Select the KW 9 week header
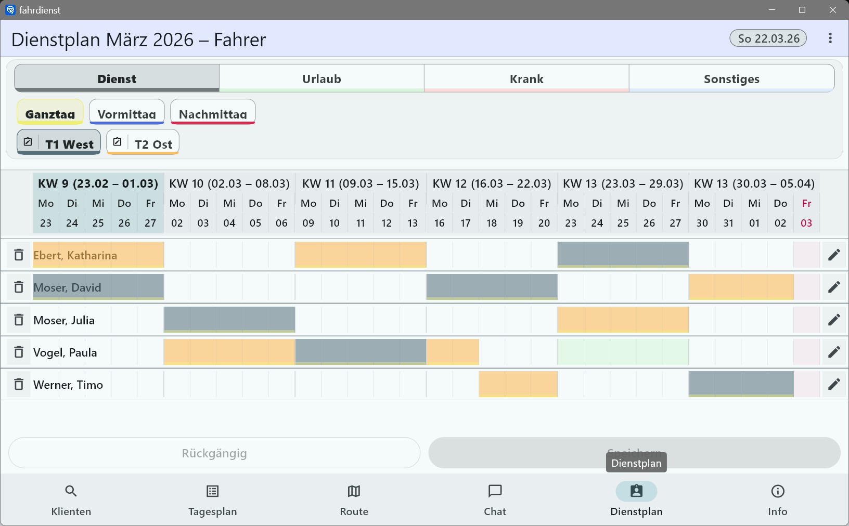 [x=98, y=183]
